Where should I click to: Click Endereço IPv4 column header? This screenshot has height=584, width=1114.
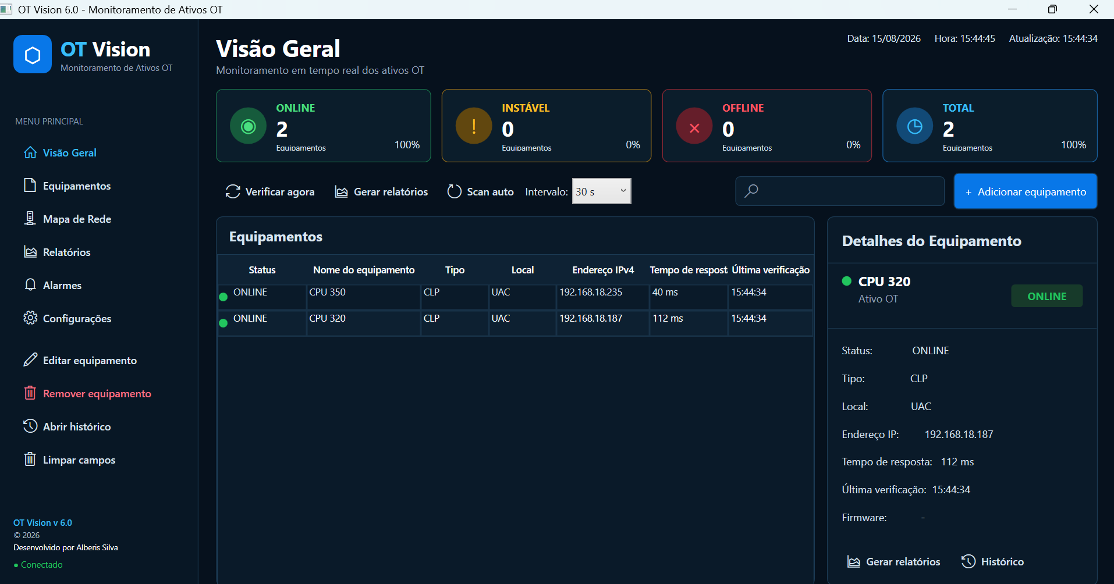pyautogui.click(x=603, y=270)
